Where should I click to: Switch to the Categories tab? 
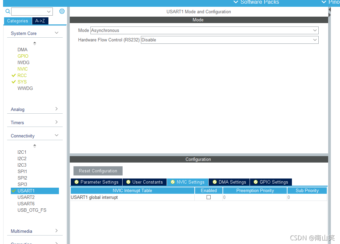tap(18, 21)
